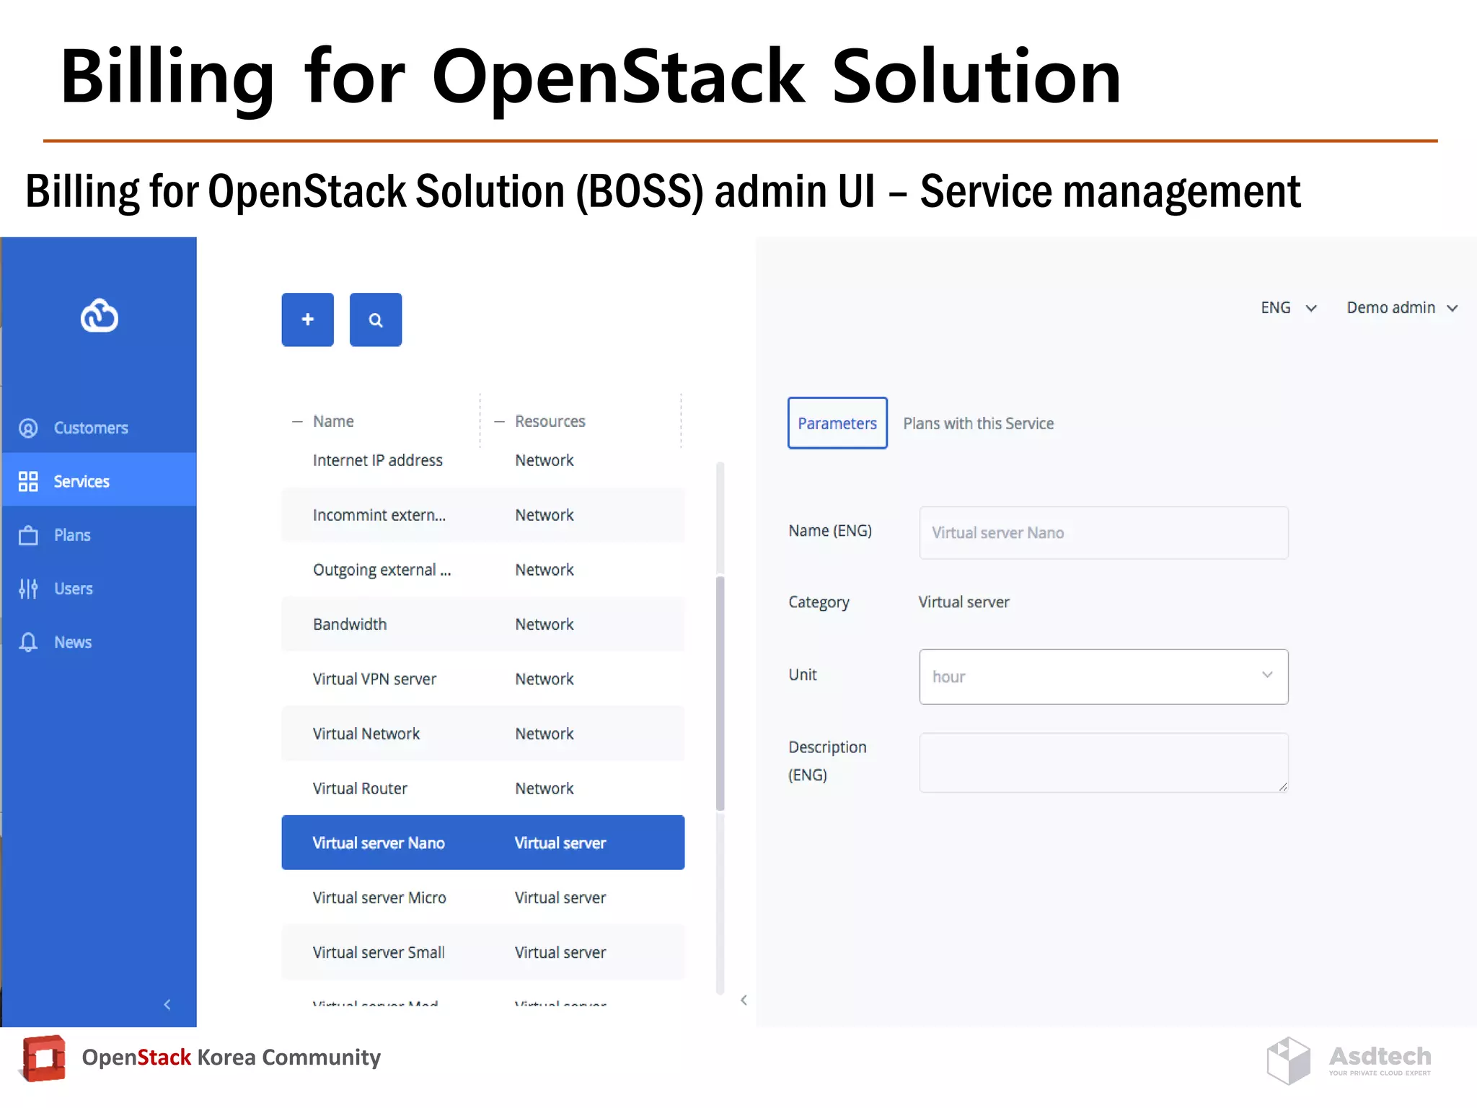Toggle the Name column dash control
The height and width of the screenshot is (1108, 1477).
point(297,421)
